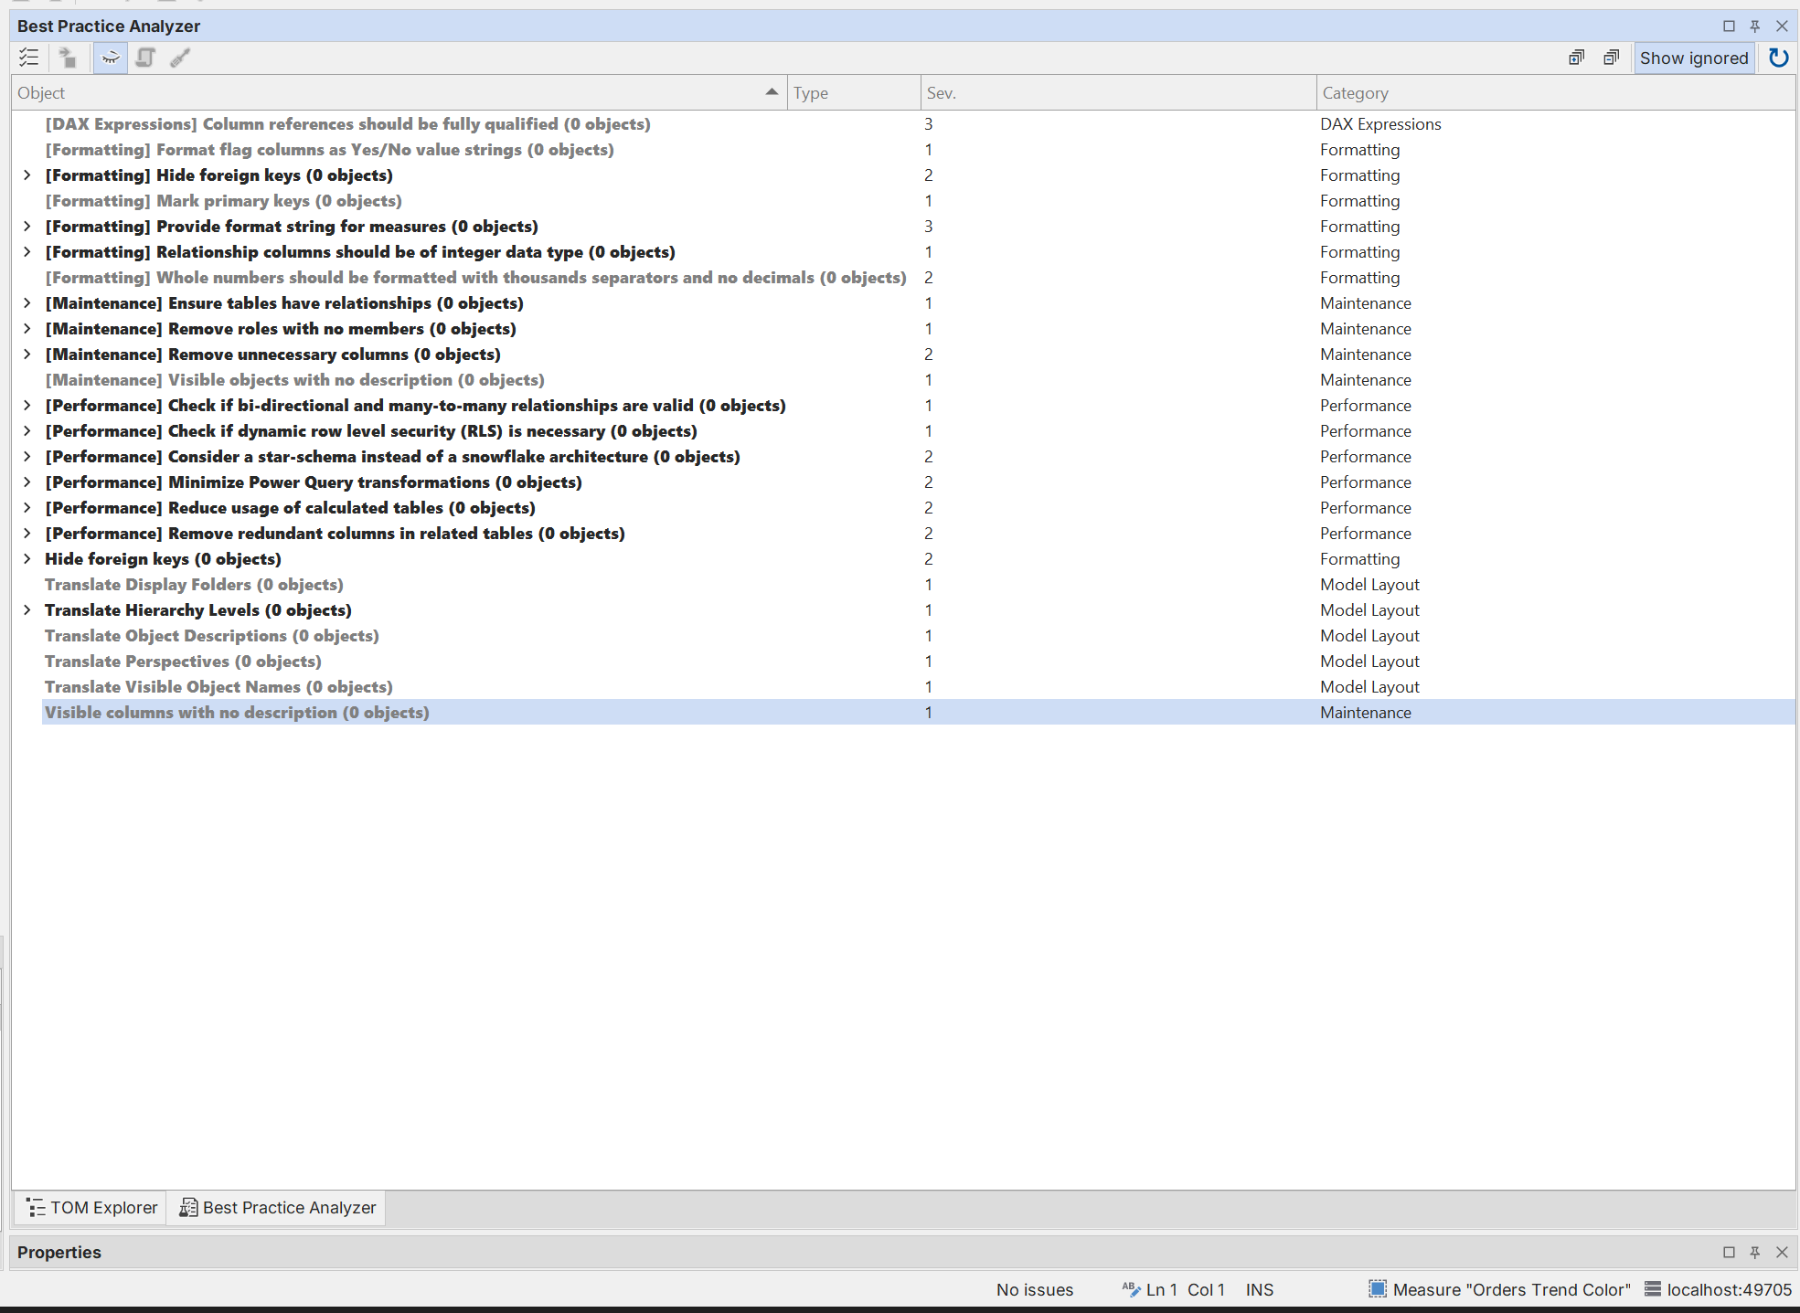The height and width of the screenshot is (1313, 1800).
Task: Pin the Best Practice Analyzer panel
Action: (x=1754, y=26)
